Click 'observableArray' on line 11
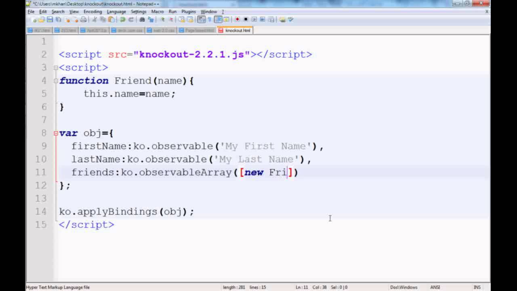 [x=186, y=172]
